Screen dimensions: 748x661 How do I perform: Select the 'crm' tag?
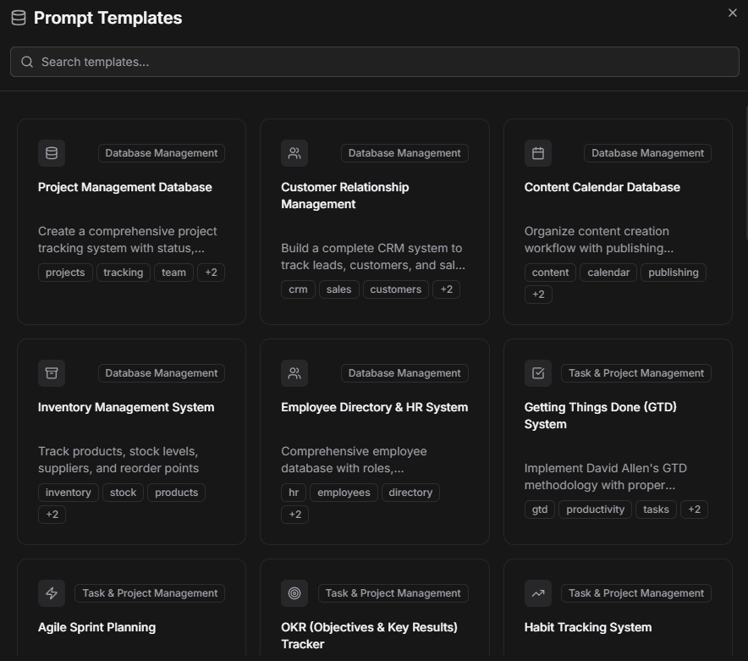click(298, 289)
